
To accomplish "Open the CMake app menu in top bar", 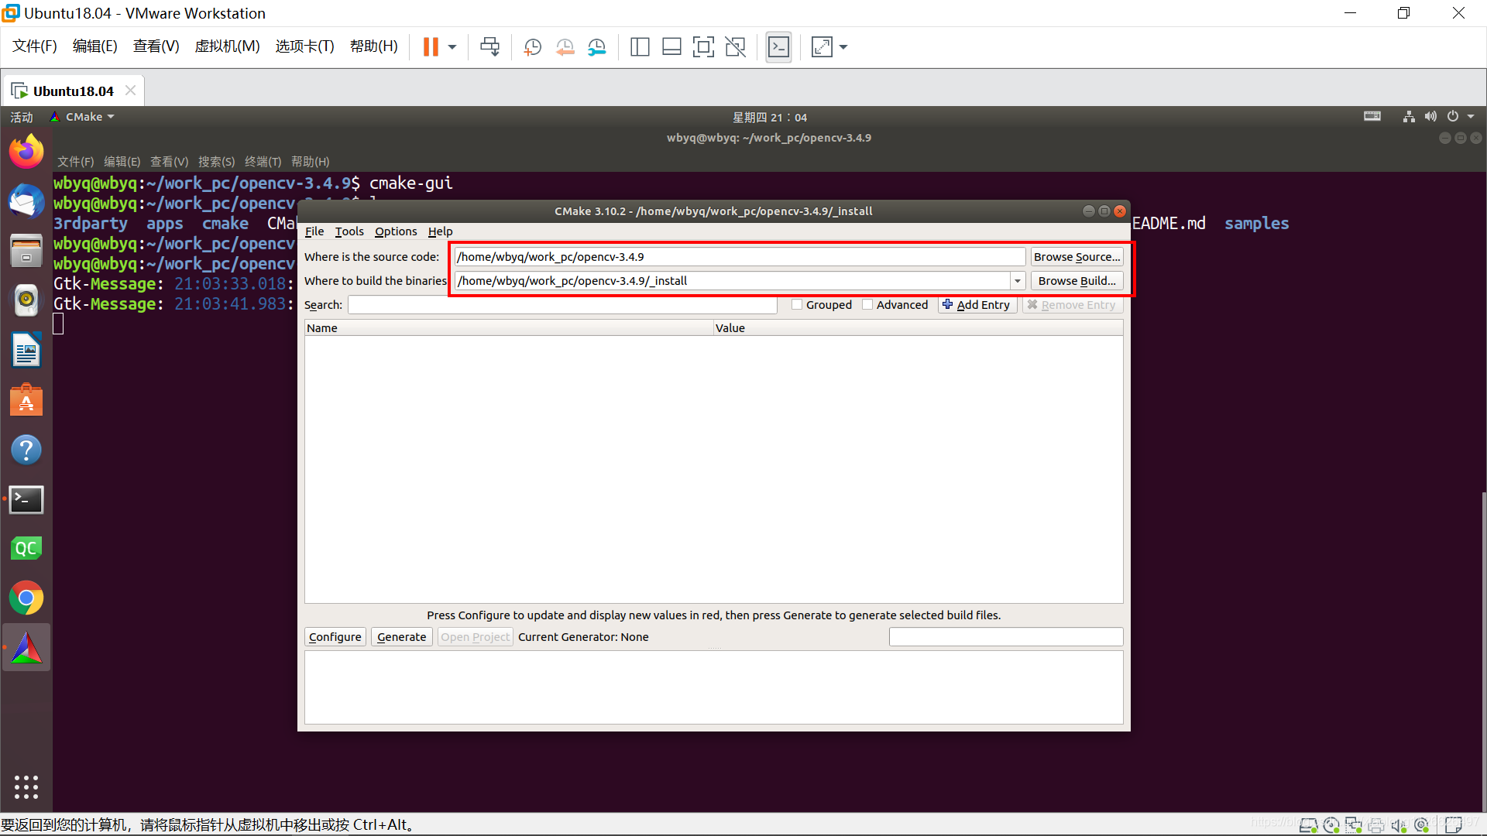I will point(82,117).
